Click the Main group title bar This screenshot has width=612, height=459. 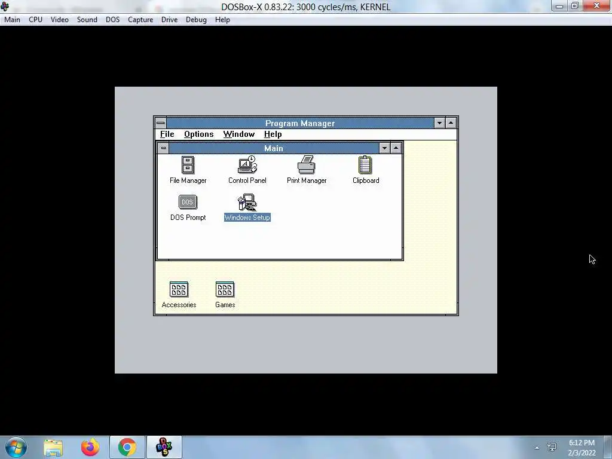(x=274, y=148)
